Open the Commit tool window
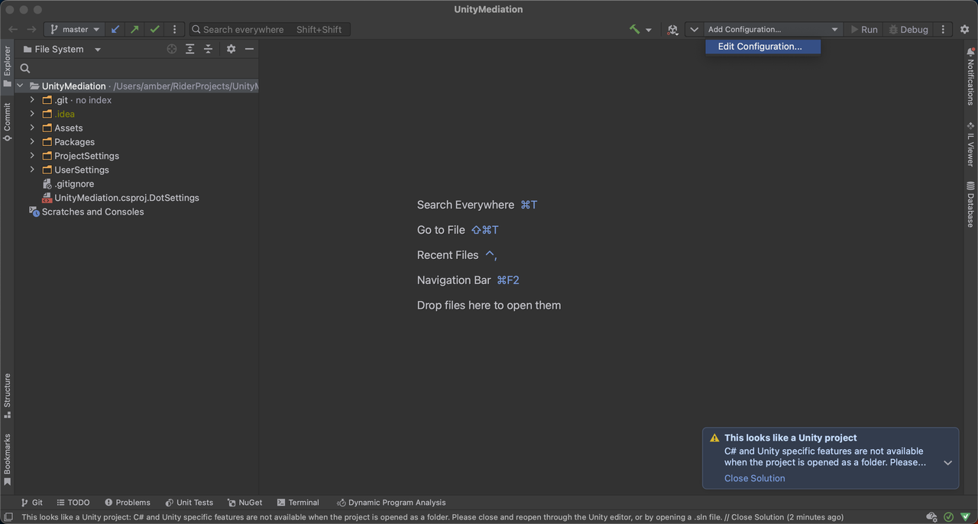The image size is (978, 524). tap(7, 122)
